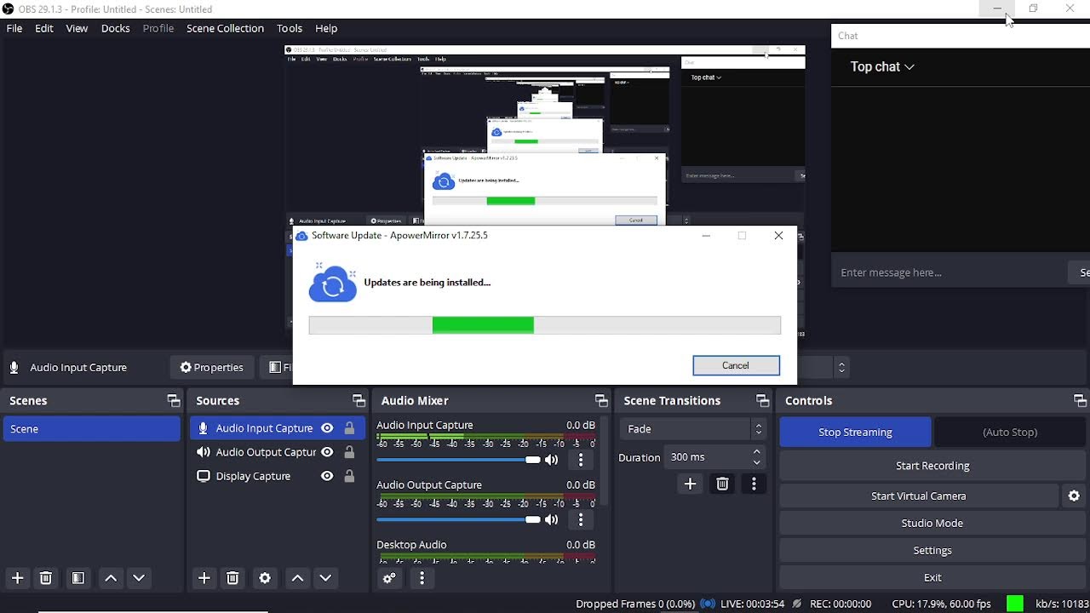Open the Tools menu

pyautogui.click(x=290, y=28)
